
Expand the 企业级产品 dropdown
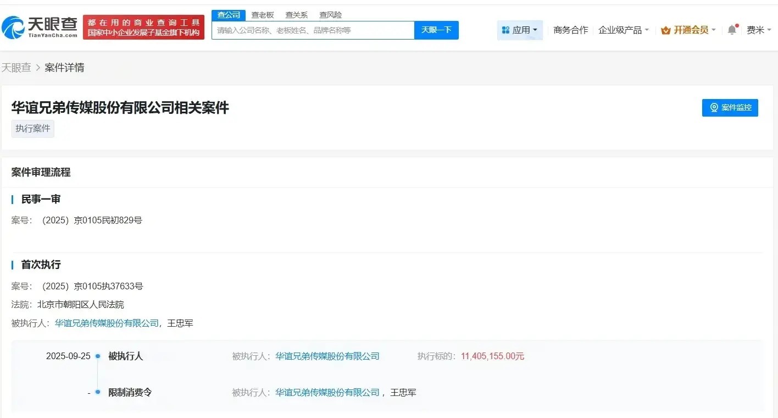[x=623, y=30]
